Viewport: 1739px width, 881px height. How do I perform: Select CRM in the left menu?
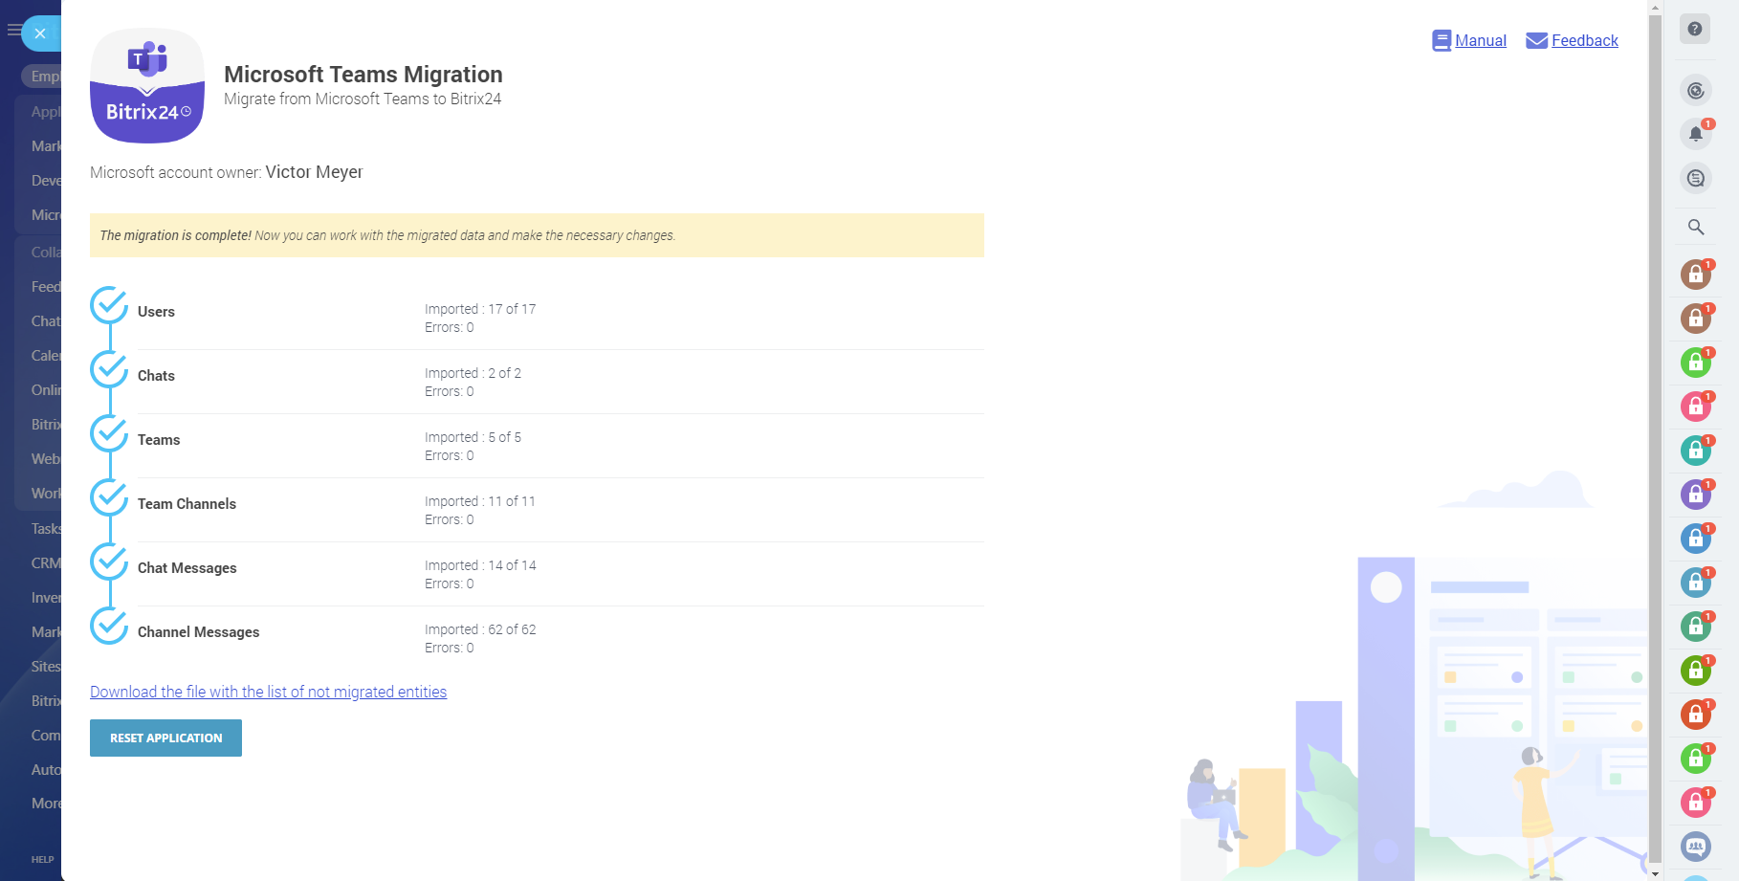46,563
